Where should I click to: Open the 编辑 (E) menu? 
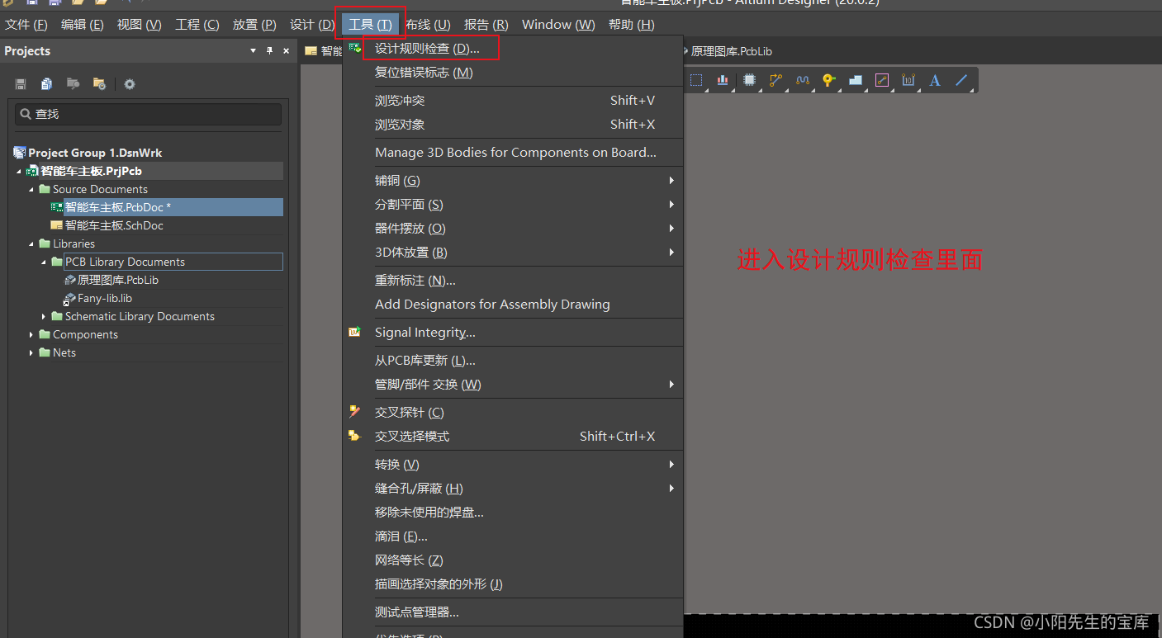click(x=83, y=25)
